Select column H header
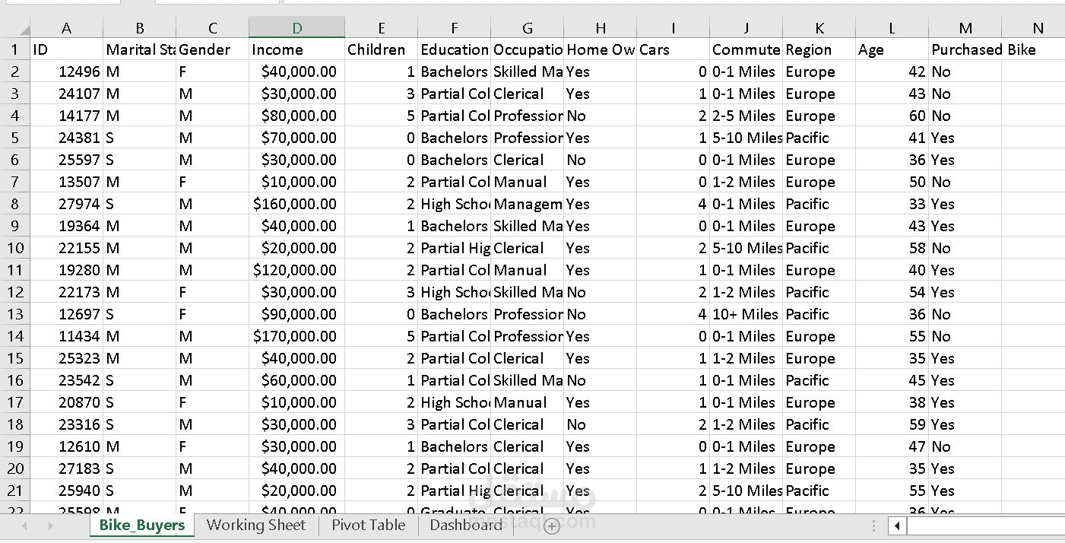The height and width of the screenshot is (543, 1065). coord(601,28)
